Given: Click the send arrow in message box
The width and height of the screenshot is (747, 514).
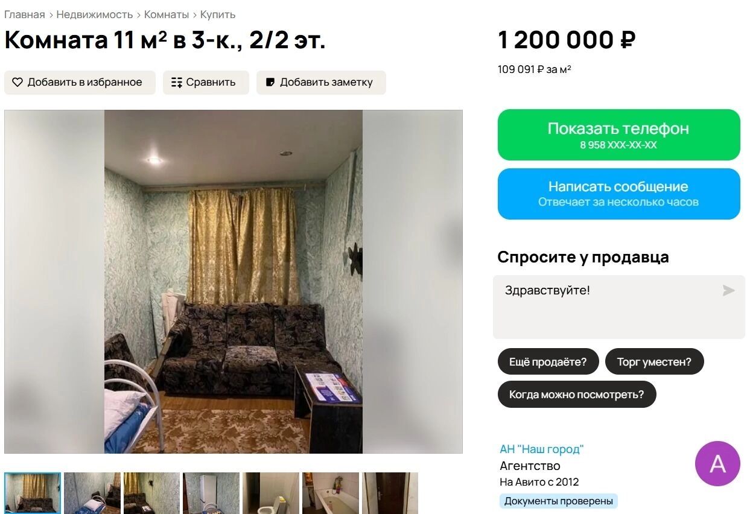Looking at the screenshot, I should pos(728,291).
